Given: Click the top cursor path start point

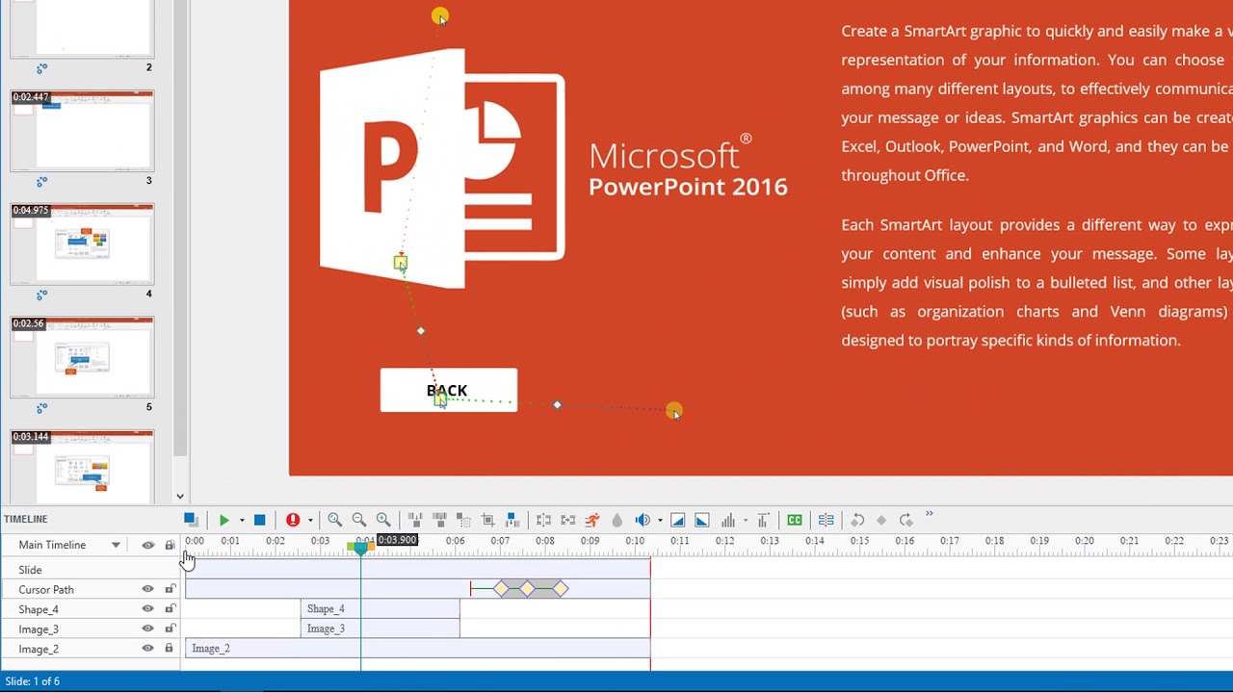Looking at the screenshot, I should click(440, 16).
